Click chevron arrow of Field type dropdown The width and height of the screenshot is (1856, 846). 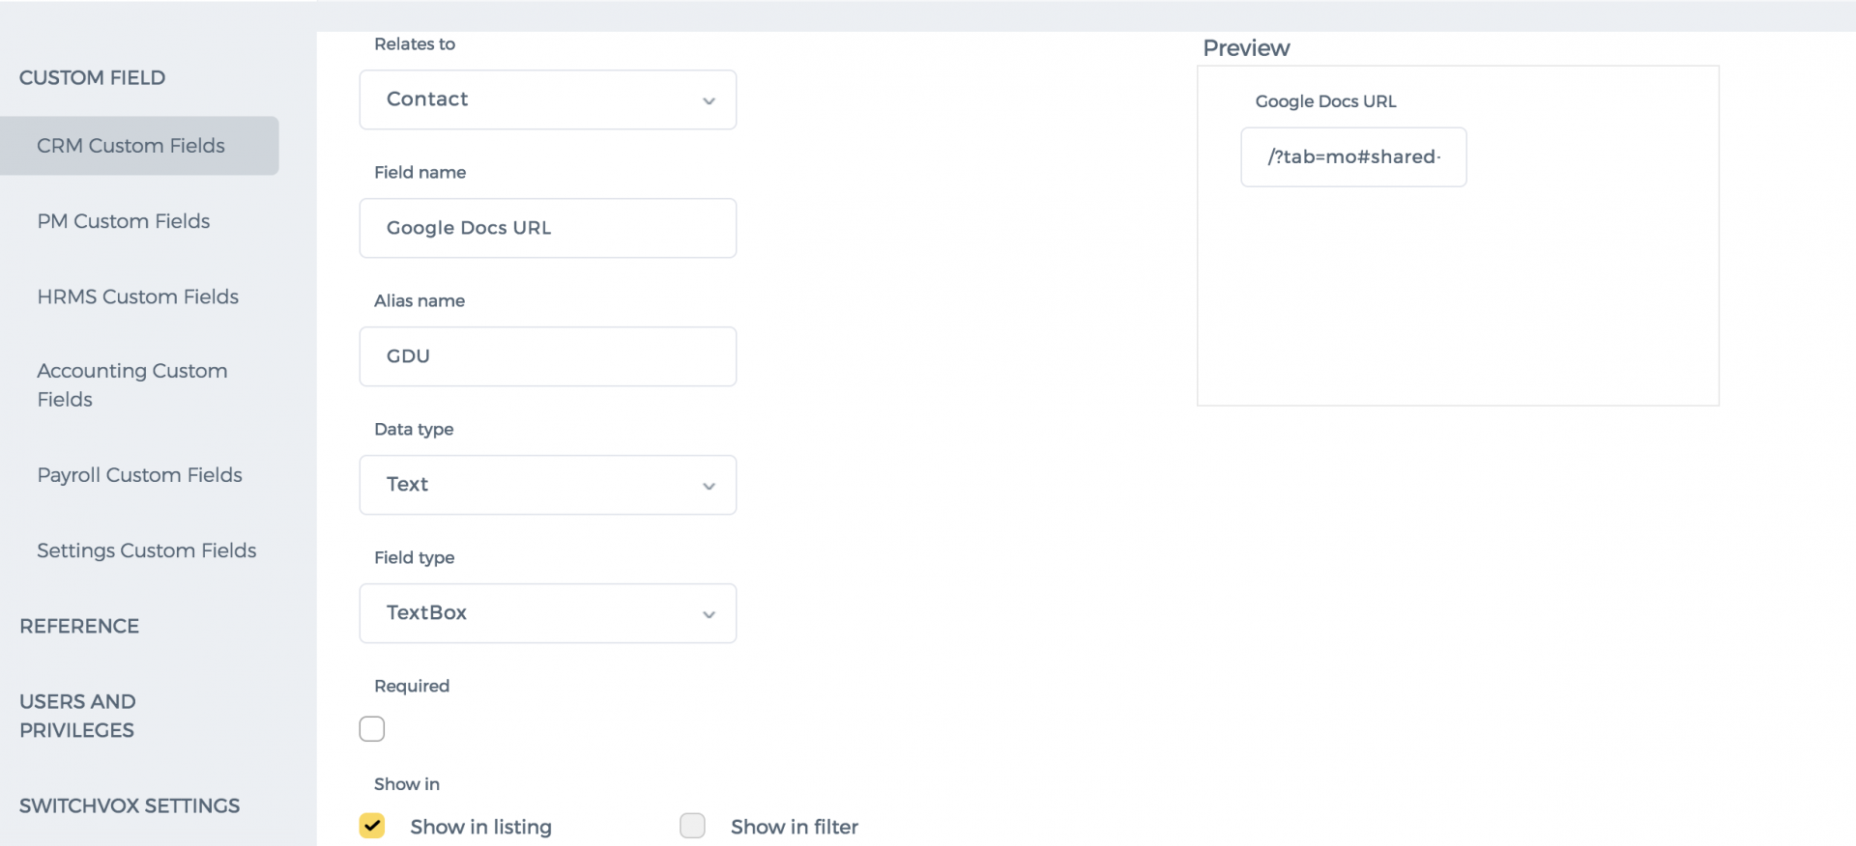709,614
